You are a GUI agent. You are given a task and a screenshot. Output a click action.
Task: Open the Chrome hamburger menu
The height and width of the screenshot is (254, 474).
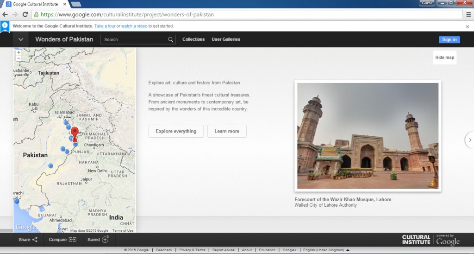[468, 14]
